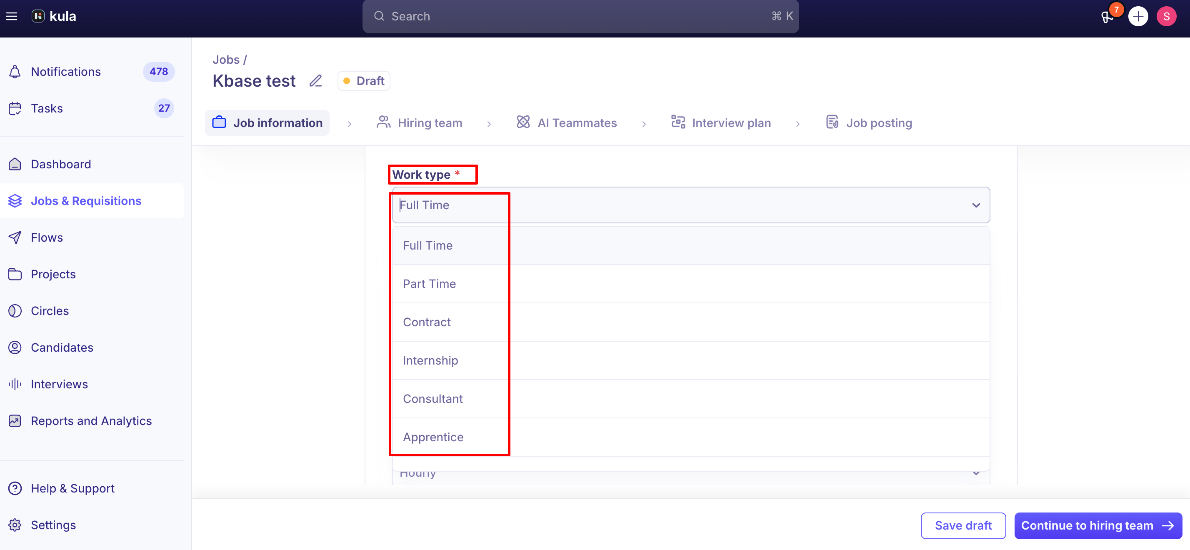
Task: Switch to Job posting step
Action: [868, 123]
